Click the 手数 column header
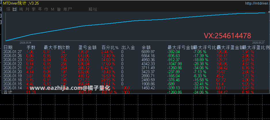The width and height of the screenshot is (270, 120). [31, 47]
